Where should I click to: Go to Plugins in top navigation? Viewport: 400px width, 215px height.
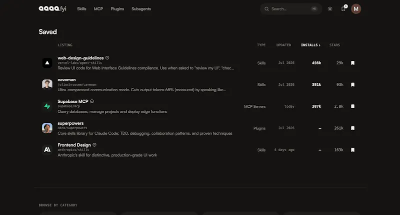[117, 9]
